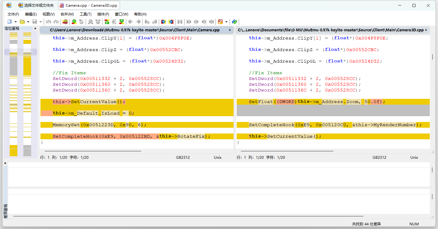Image resolution: width=438 pixels, height=229 pixels.
Task: Open the Options wrench icon
Action: (221, 22)
